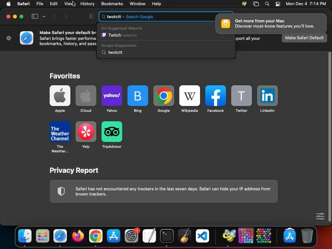The image size is (332, 249).
Task: Click the page vertical scrollbar
Action: coord(329,136)
